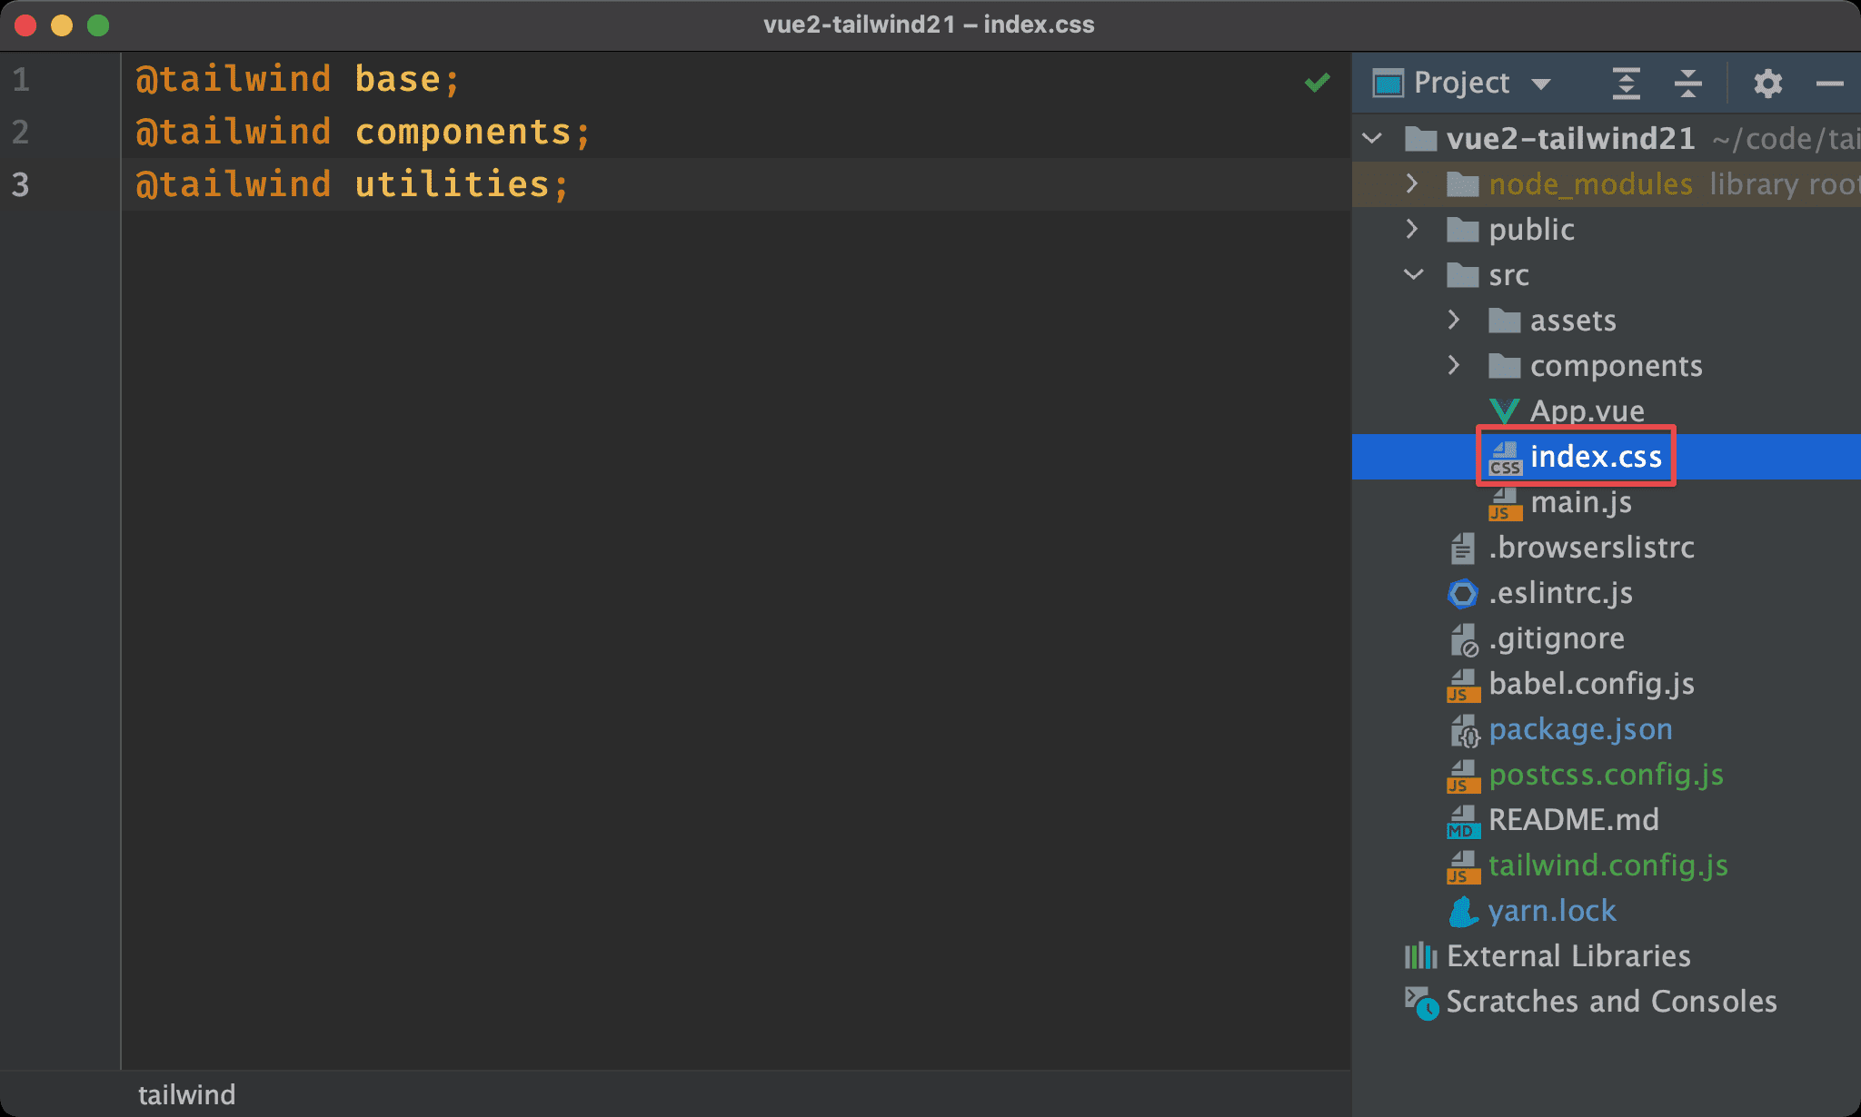Select index.css in the project tree
Screen dimensions: 1861x1117
click(x=1596, y=457)
